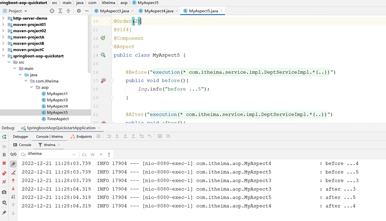Click the "before ...5" console log text

coord(342,172)
